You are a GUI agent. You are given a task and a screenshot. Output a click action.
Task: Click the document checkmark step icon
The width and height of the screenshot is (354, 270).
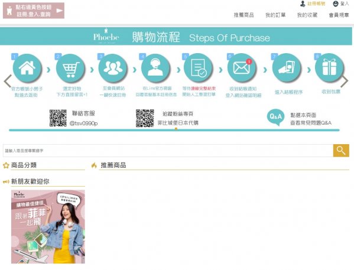[198, 68]
